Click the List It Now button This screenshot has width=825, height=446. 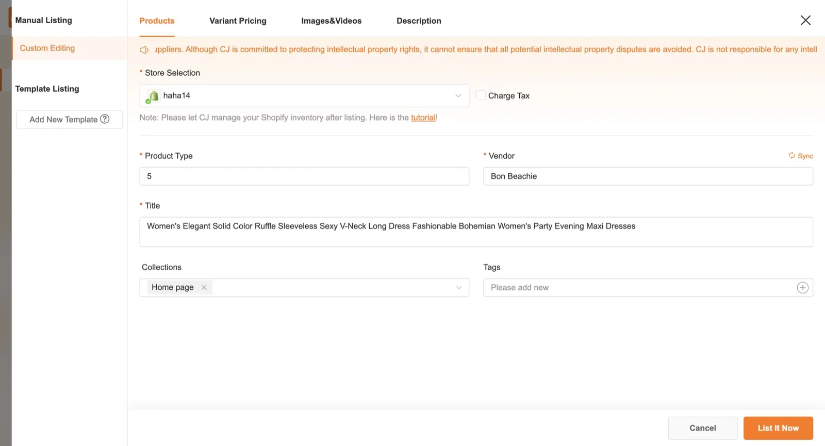point(778,428)
